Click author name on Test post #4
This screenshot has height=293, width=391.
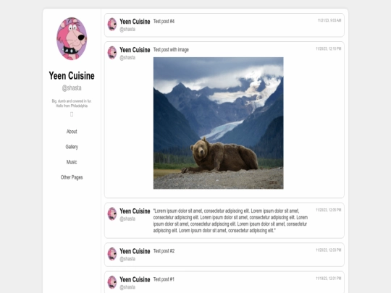tap(135, 22)
